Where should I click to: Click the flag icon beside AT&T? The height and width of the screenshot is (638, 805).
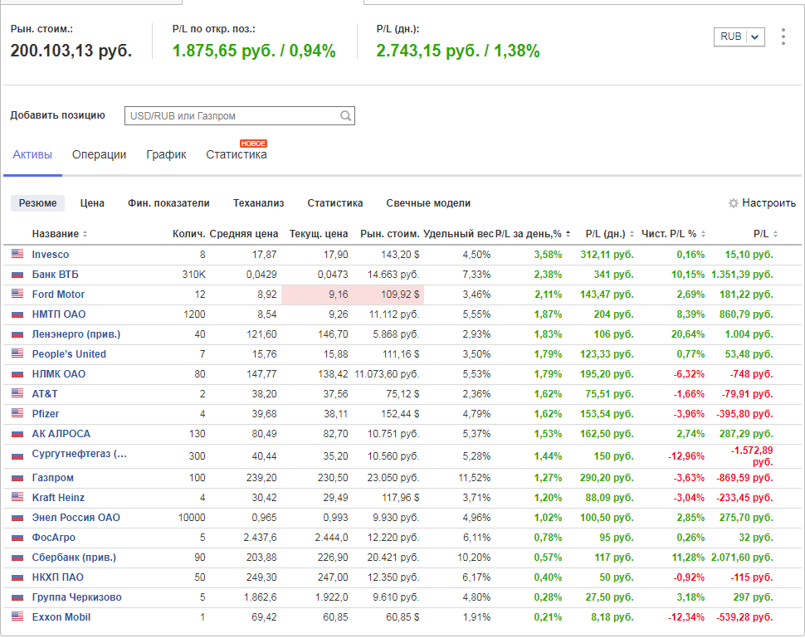(17, 393)
